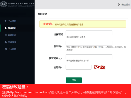Click the Hangzhou Normal University logo emblem
This screenshot has width=131, height=98.
coord(4,4)
